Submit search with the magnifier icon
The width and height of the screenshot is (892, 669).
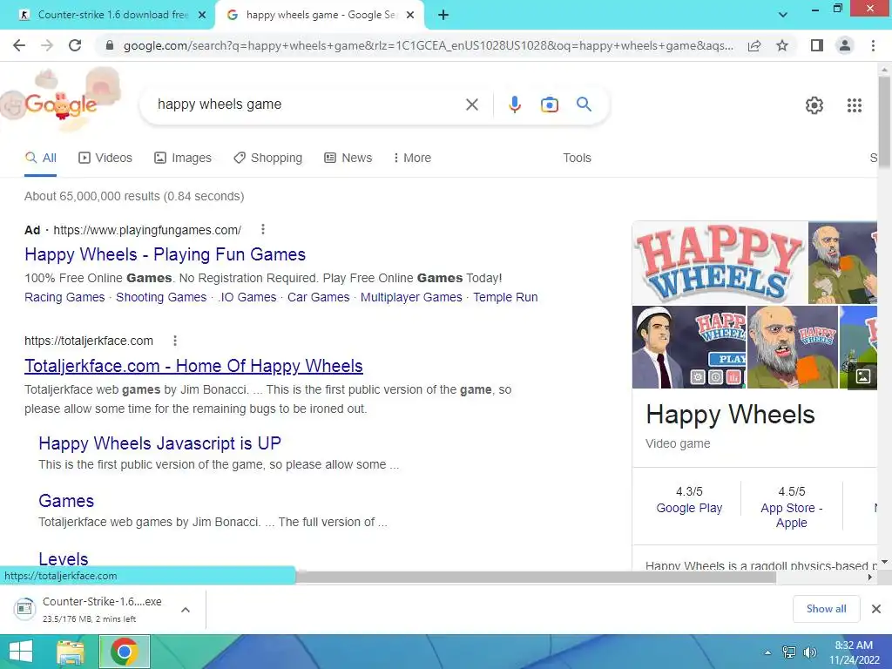click(584, 105)
